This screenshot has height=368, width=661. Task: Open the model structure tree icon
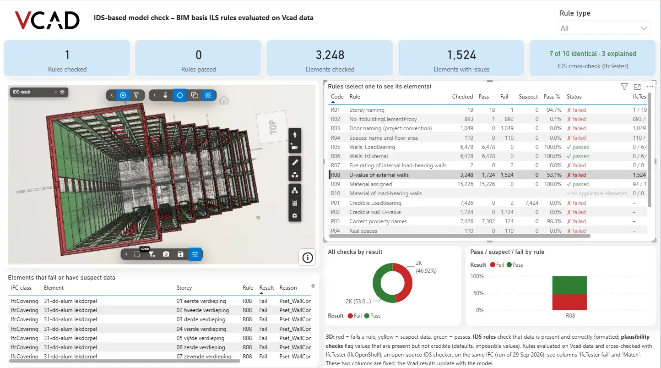point(295,190)
